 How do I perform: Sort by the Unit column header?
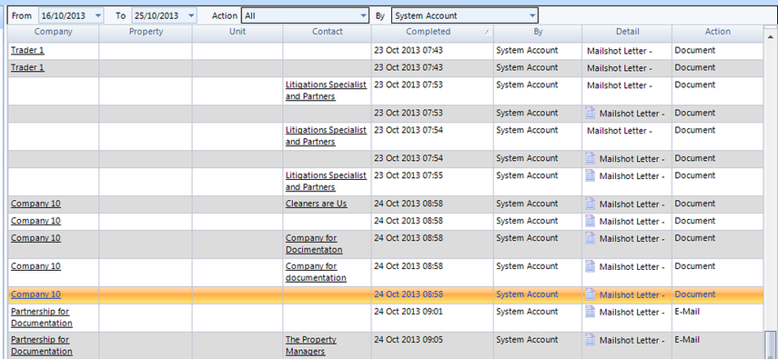tap(237, 32)
